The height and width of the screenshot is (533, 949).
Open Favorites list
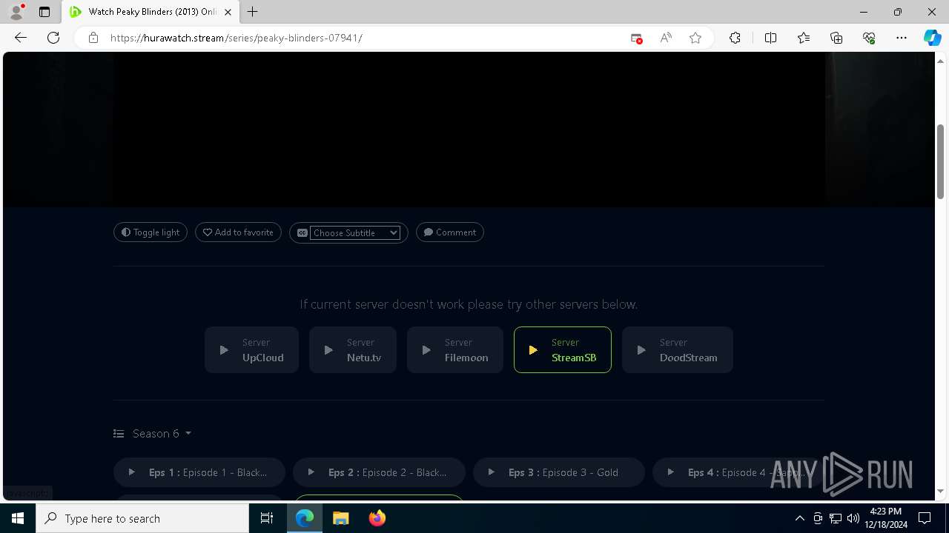pos(804,38)
